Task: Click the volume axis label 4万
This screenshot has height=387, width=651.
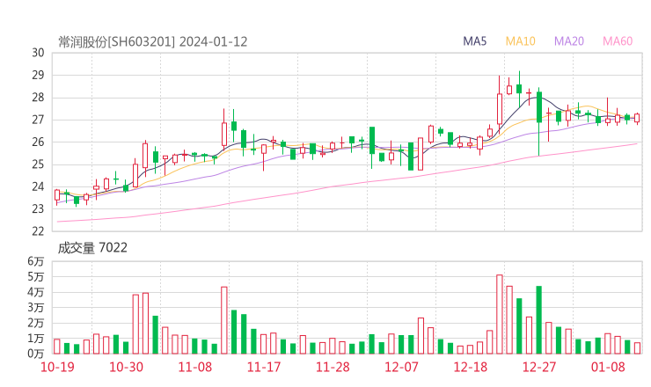Action: tap(36, 292)
